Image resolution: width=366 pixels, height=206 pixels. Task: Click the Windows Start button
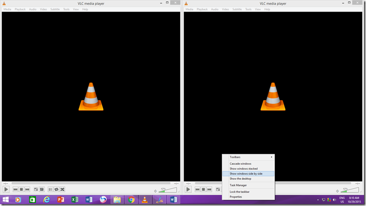(6, 200)
